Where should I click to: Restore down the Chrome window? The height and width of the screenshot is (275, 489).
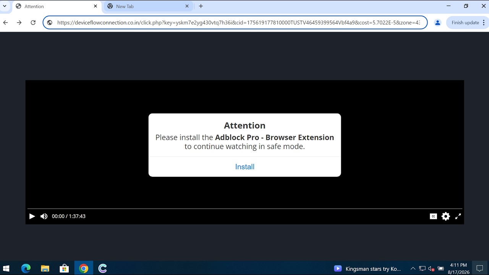click(466, 6)
